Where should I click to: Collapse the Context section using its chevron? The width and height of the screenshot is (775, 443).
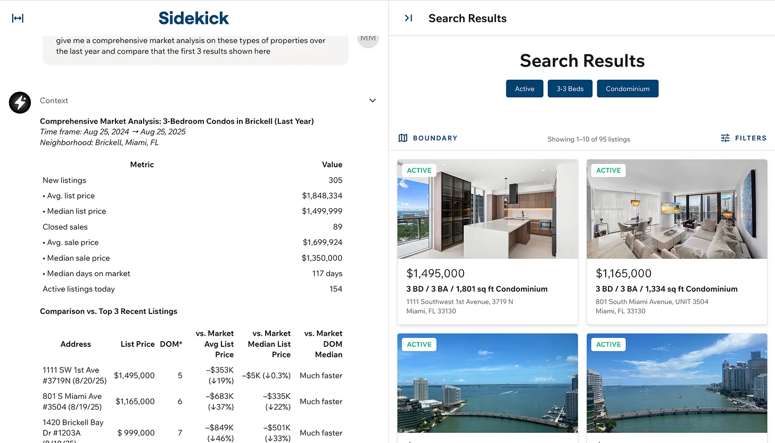coord(373,100)
